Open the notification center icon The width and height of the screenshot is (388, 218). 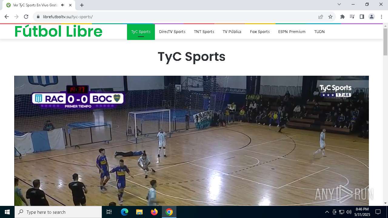(378, 212)
